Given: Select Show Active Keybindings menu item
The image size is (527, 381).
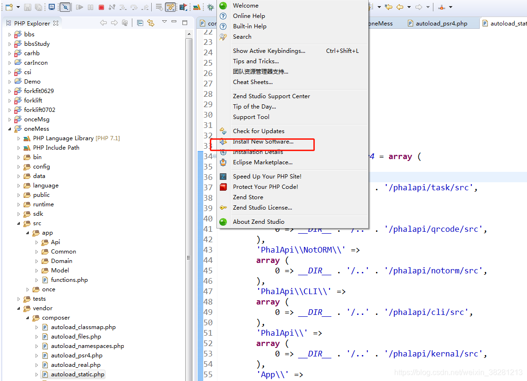Looking at the screenshot, I should click(x=293, y=51).
